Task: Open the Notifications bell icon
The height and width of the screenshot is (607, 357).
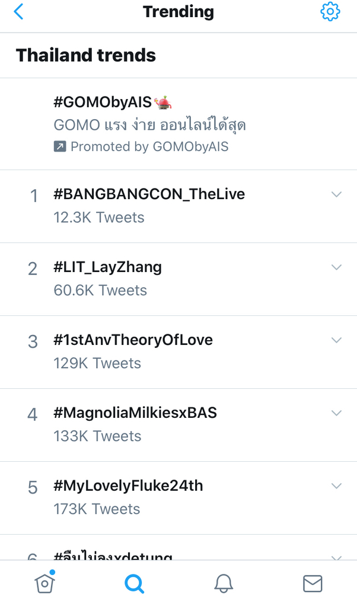Action: 224,584
